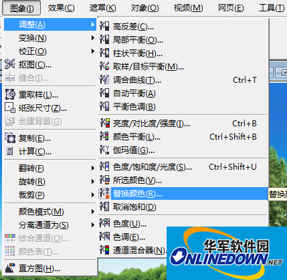Viewport: 287px width, 280px height.
Task: Click the Color Hue icon (色度)
Action: pyautogui.click(x=104, y=223)
